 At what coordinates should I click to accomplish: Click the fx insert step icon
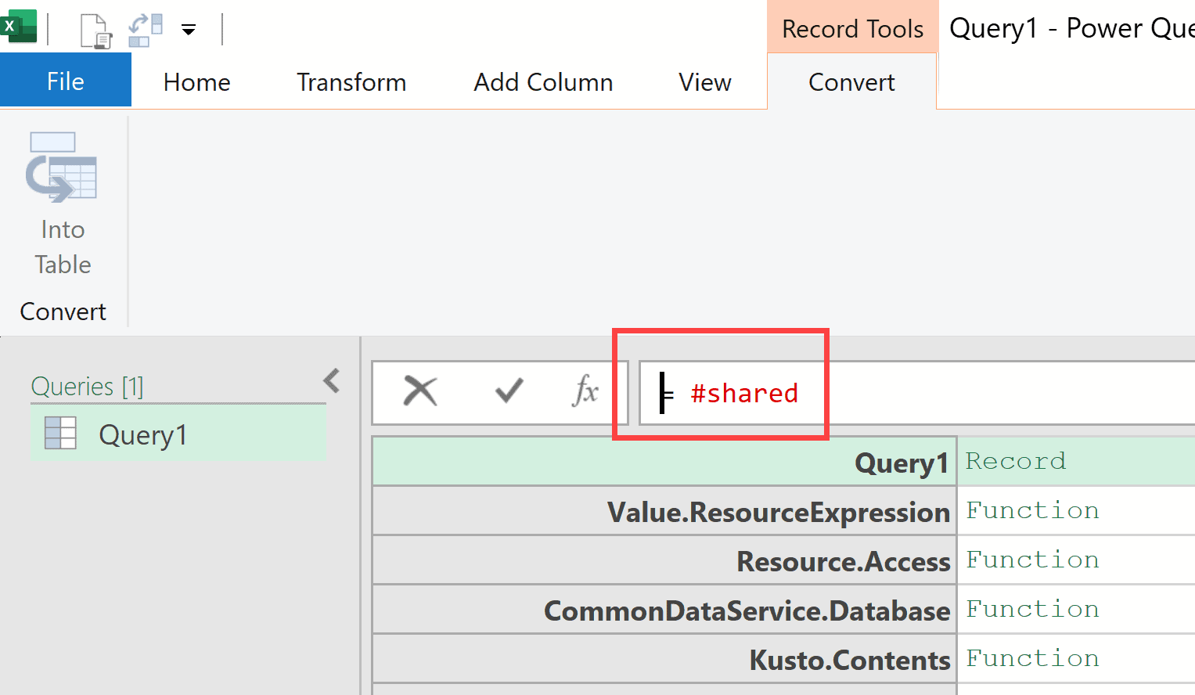point(585,391)
